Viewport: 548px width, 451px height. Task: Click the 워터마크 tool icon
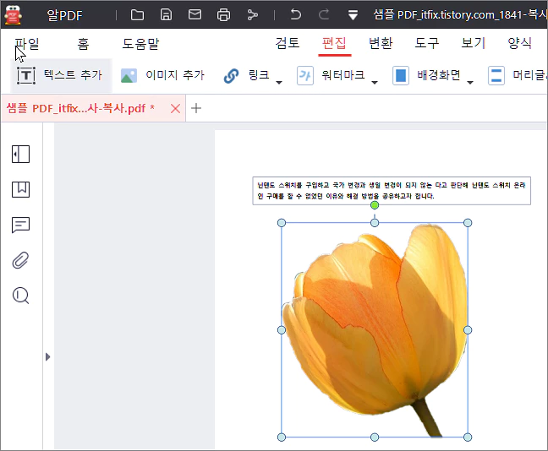(305, 75)
